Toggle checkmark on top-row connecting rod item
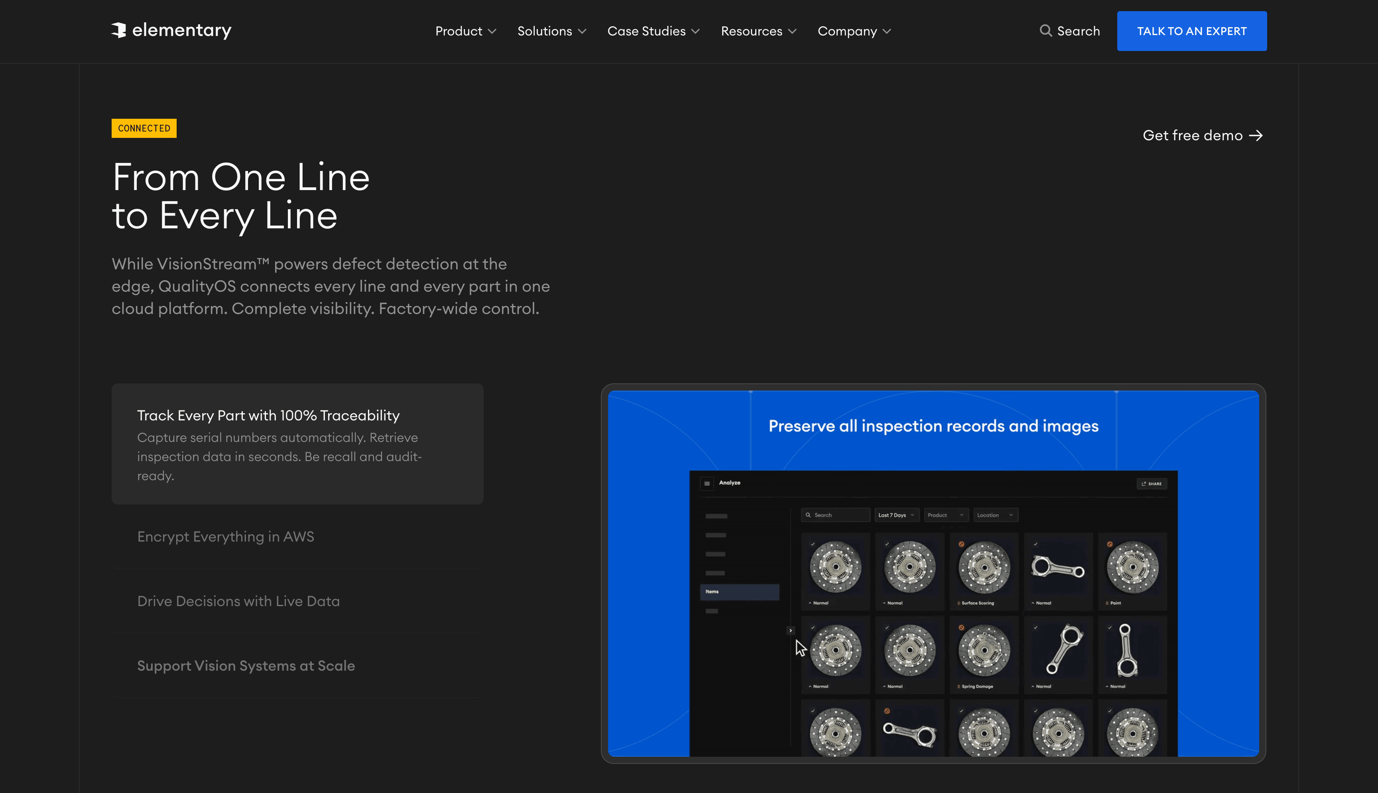 (x=1036, y=544)
